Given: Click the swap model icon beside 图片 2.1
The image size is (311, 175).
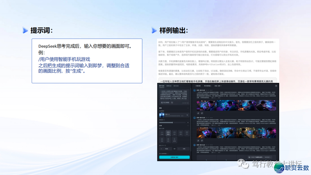Looking at the screenshot, I should point(187,115).
